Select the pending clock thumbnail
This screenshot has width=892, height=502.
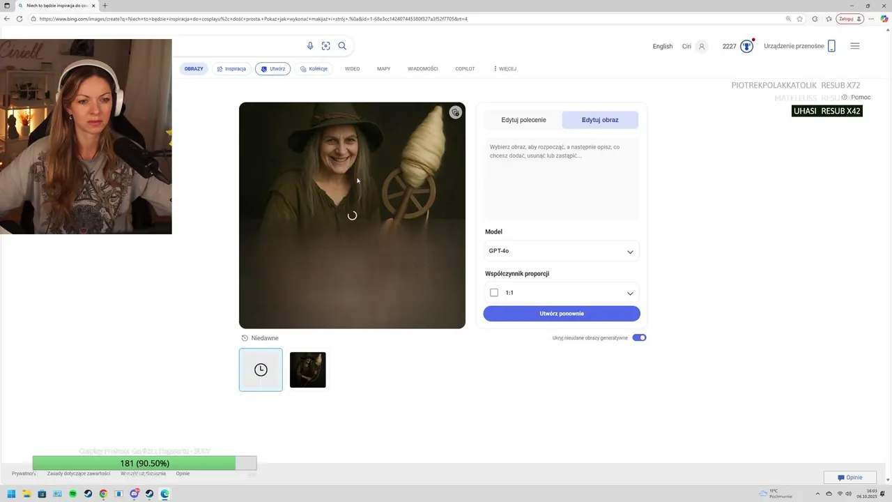tap(261, 370)
